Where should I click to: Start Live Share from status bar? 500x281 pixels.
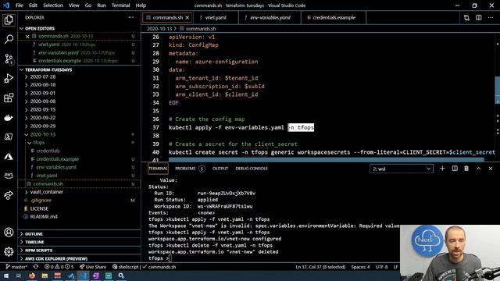click(93, 267)
